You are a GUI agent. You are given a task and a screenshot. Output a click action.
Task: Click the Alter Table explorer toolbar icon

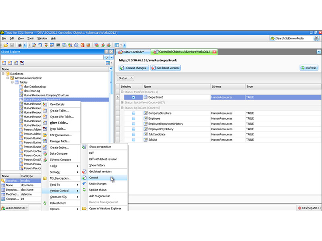click(16, 63)
